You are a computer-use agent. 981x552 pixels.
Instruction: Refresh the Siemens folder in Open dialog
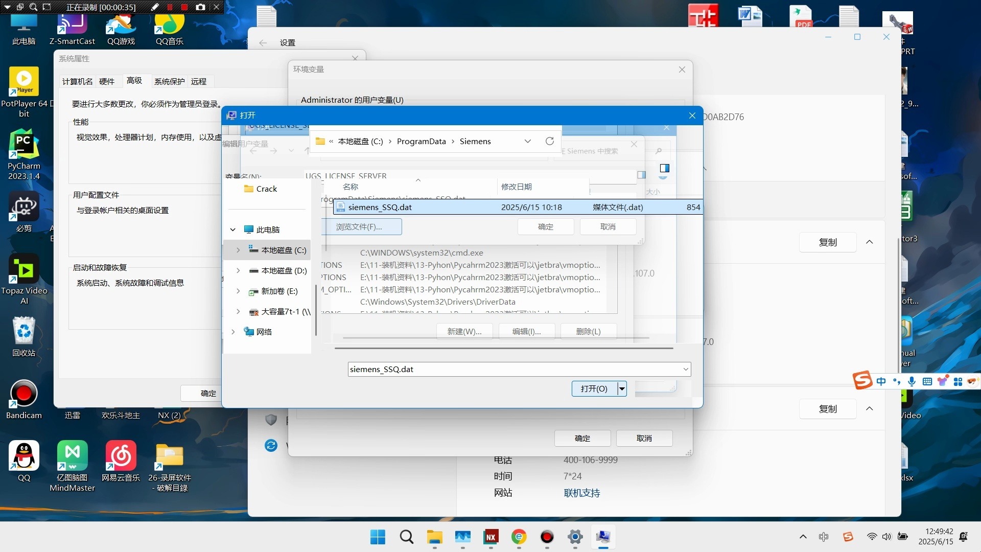coord(550,141)
